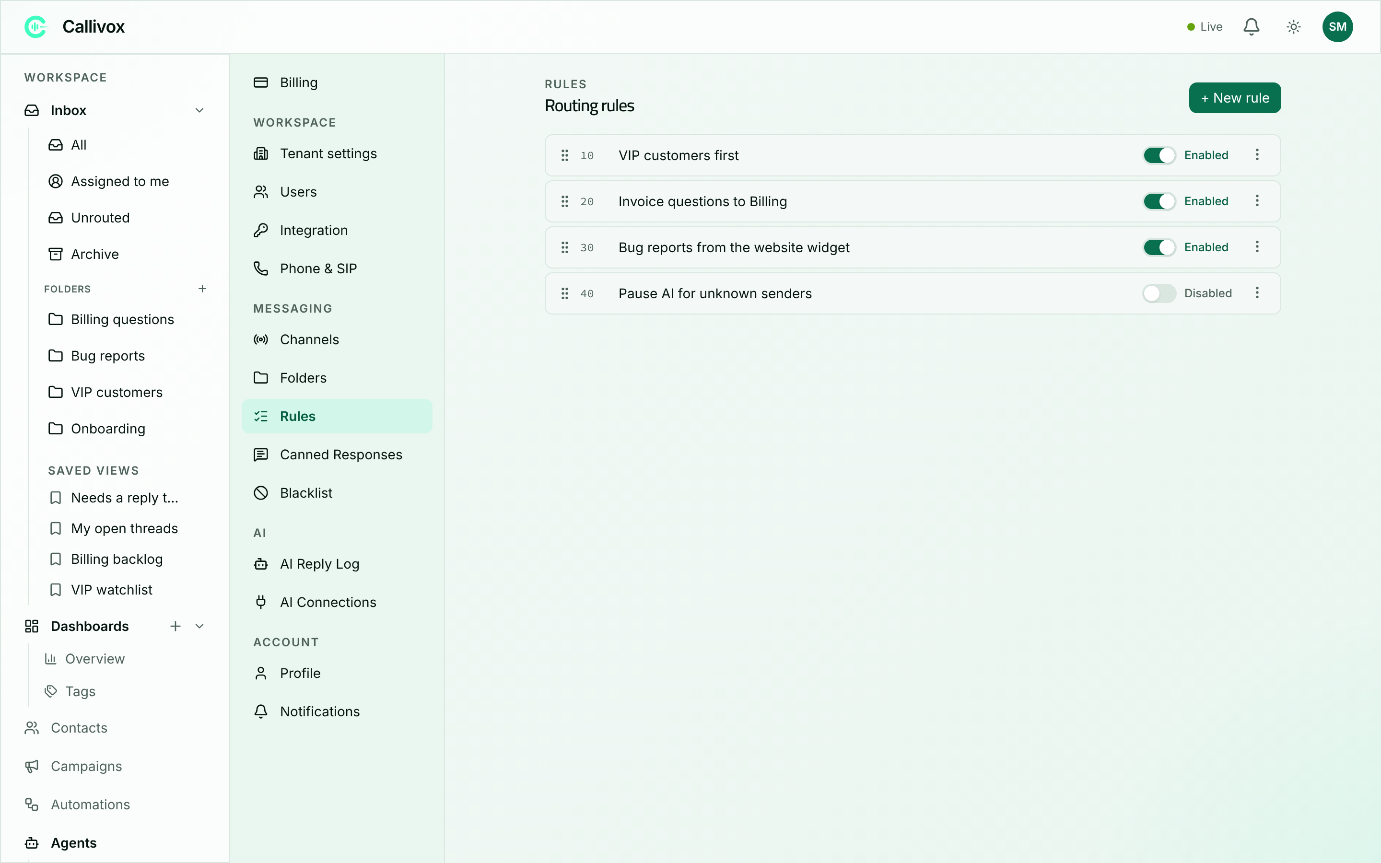The height and width of the screenshot is (863, 1381).
Task: Open more options for Pause AI rule
Action: [x=1257, y=293]
